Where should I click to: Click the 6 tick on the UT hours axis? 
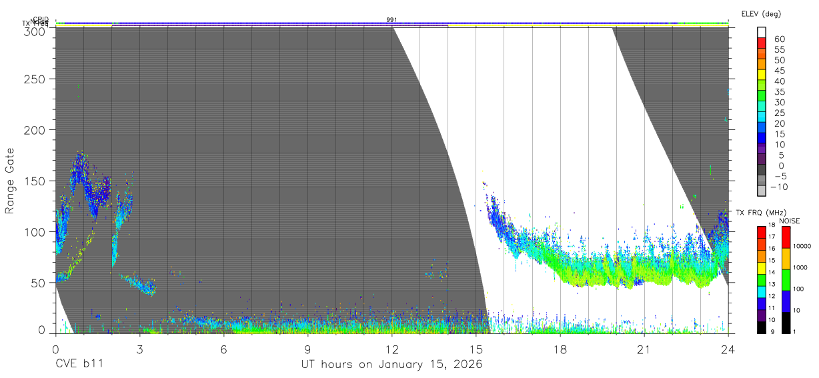(x=223, y=349)
